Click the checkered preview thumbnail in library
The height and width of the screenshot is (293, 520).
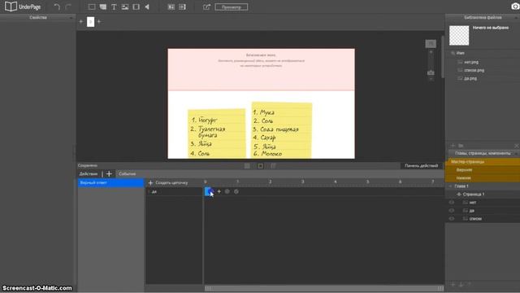click(x=459, y=36)
